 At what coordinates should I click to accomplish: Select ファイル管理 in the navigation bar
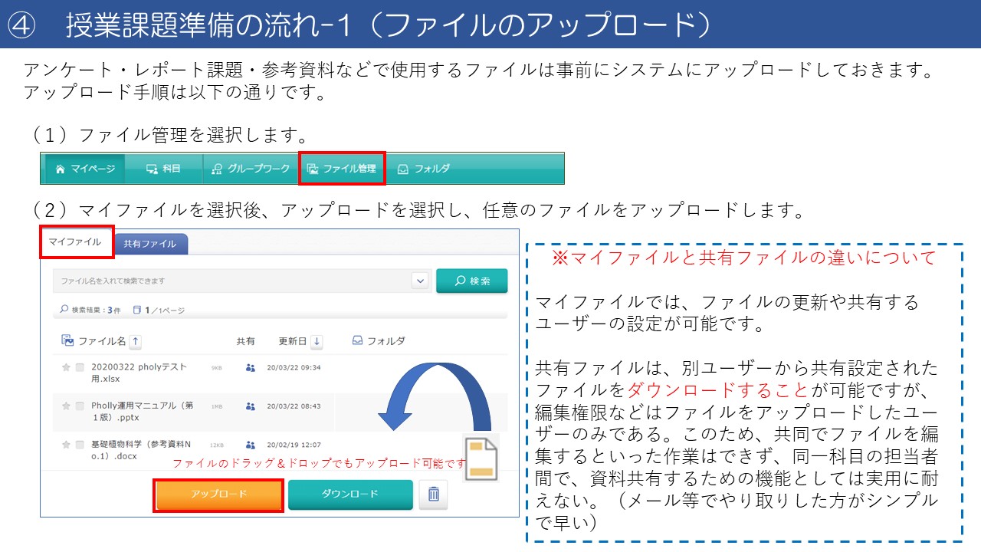click(x=342, y=169)
